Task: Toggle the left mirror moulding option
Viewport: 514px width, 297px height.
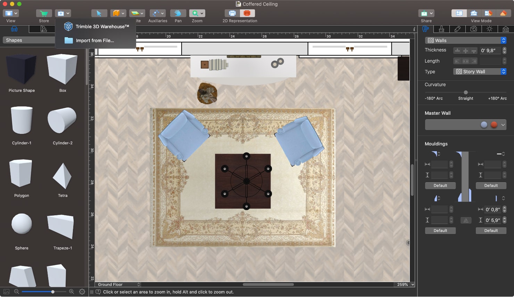Action: pyautogui.click(x=466, y=220)
